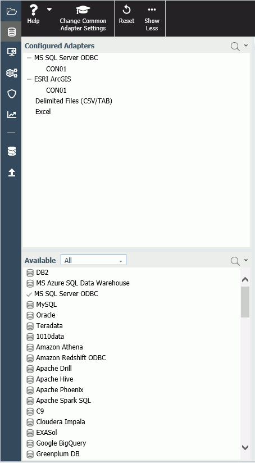This screenshot has height=463, width=255.
Task: Click the Reset button
Action: [126, 15]
